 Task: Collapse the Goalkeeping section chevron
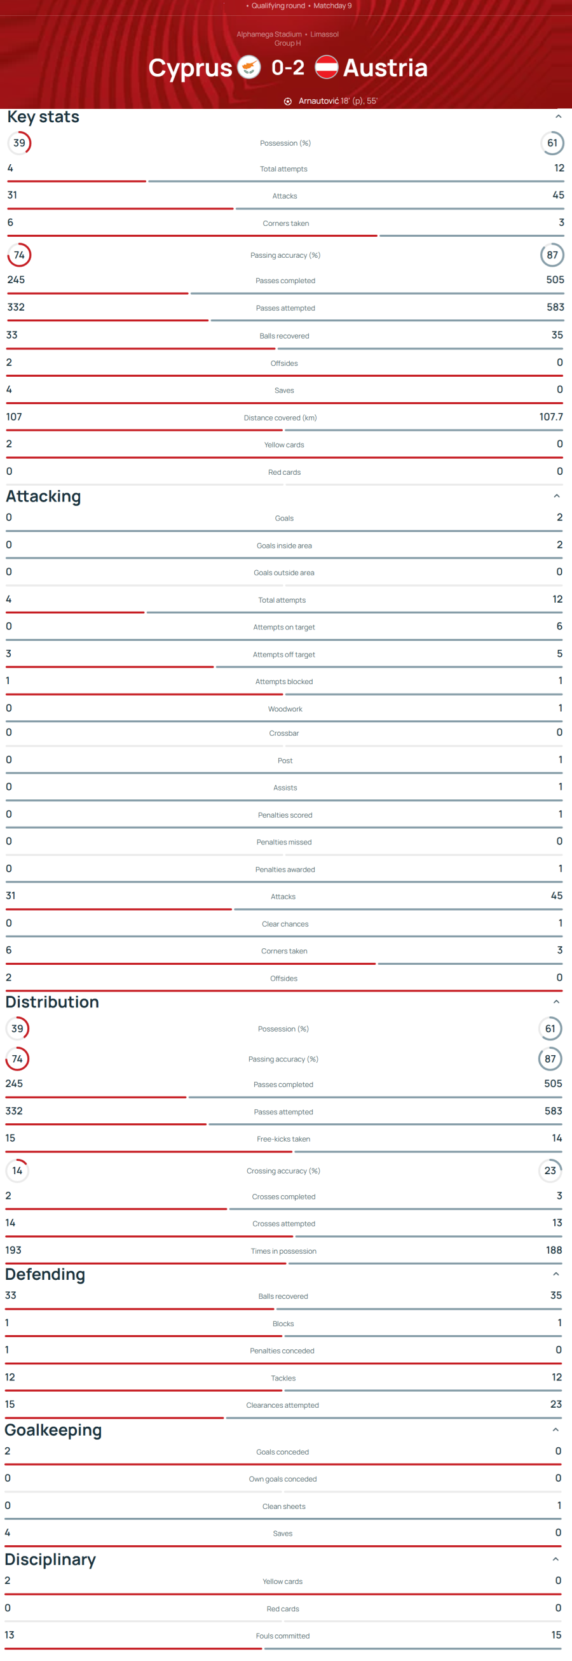click(555, 1429)
